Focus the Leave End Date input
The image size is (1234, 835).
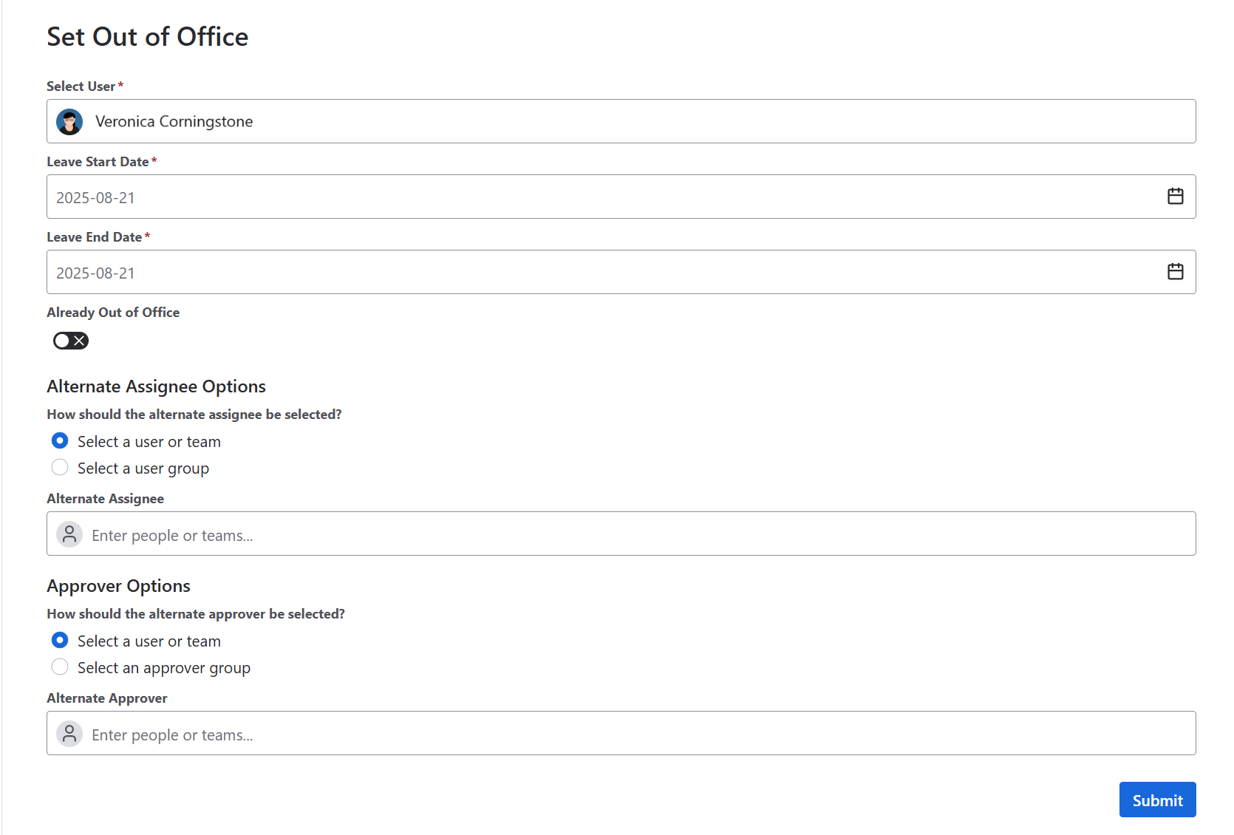pyautogui.click(x=621, y=272)
